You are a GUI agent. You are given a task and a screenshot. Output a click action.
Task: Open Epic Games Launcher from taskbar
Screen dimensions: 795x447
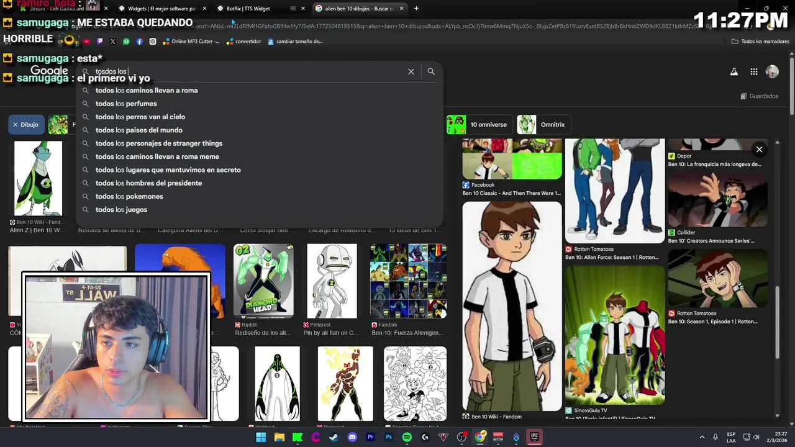534,437
